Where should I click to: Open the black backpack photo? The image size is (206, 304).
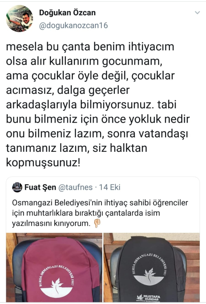tap(152, 267)
